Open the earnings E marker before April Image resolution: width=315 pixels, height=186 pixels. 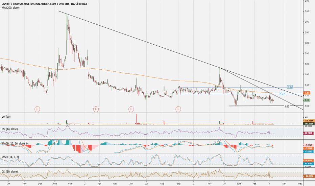(x=96, y=109)
